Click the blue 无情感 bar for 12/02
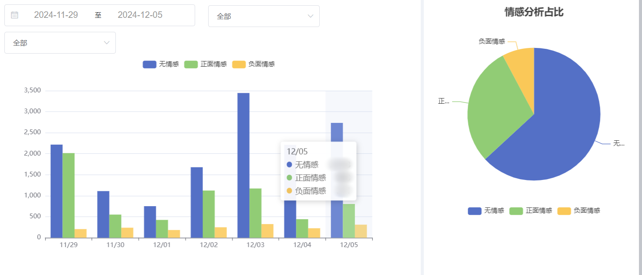The height and width of the screenshot is (275, 642). point(196,203)
